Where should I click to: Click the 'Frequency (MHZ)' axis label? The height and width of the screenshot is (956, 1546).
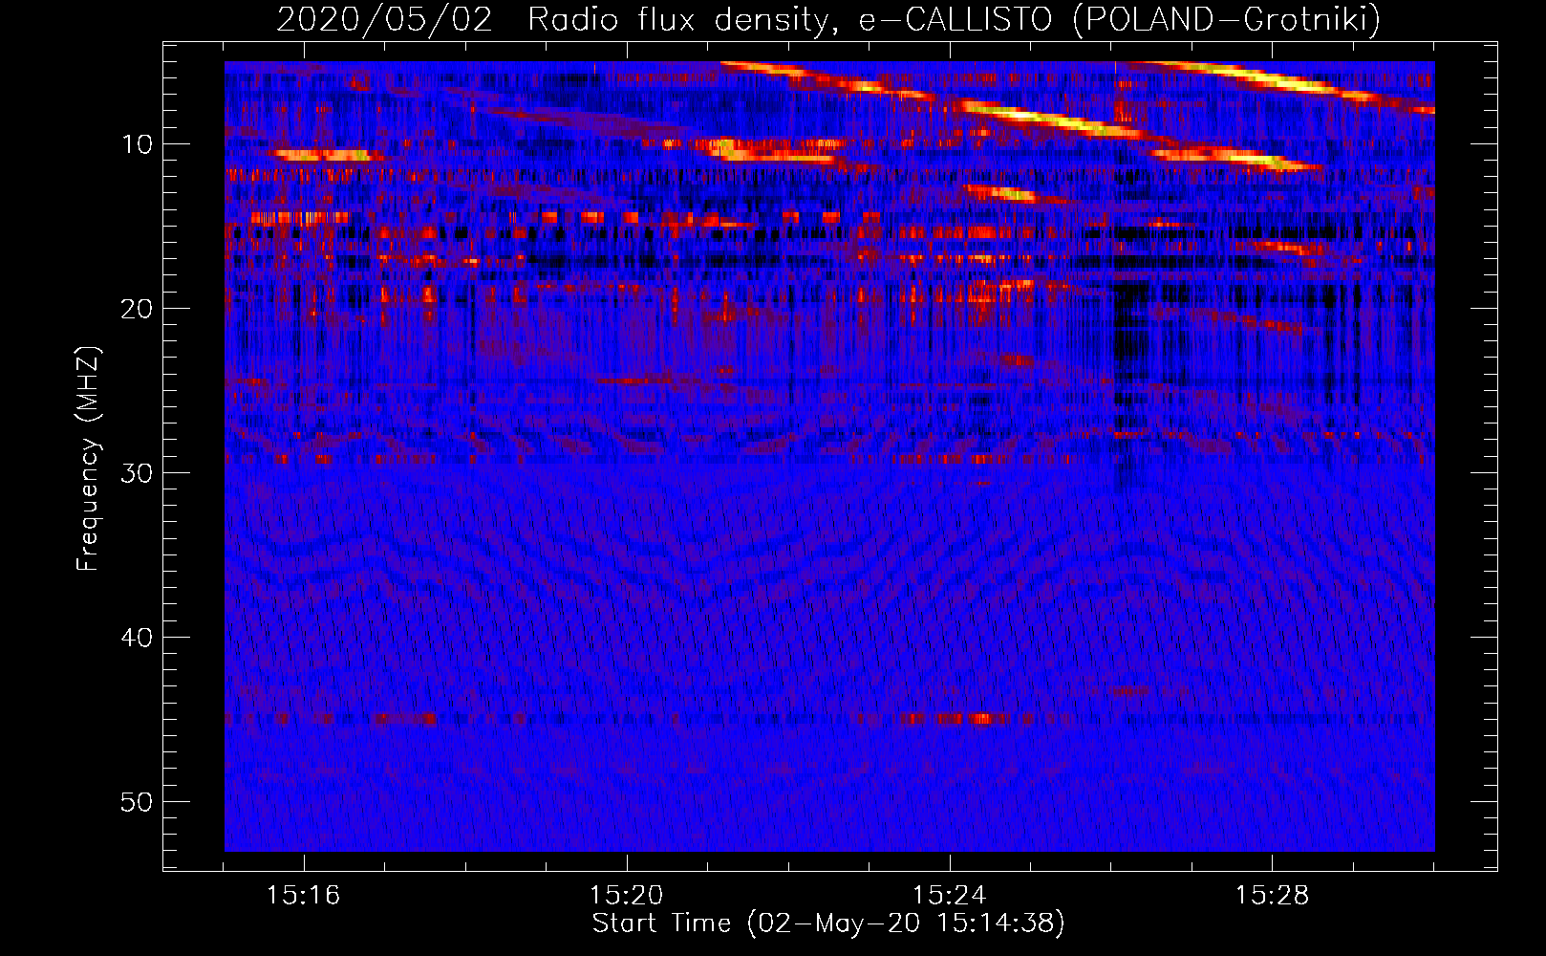[x=88, y=459]
